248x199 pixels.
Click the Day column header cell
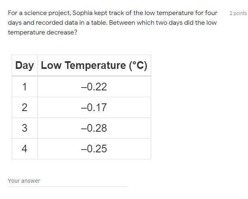[x=24, y=65]
